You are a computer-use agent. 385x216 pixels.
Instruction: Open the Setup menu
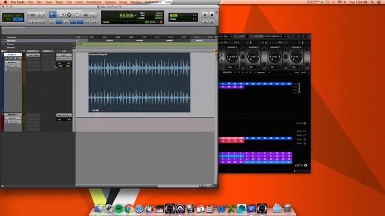pos(123,2)
